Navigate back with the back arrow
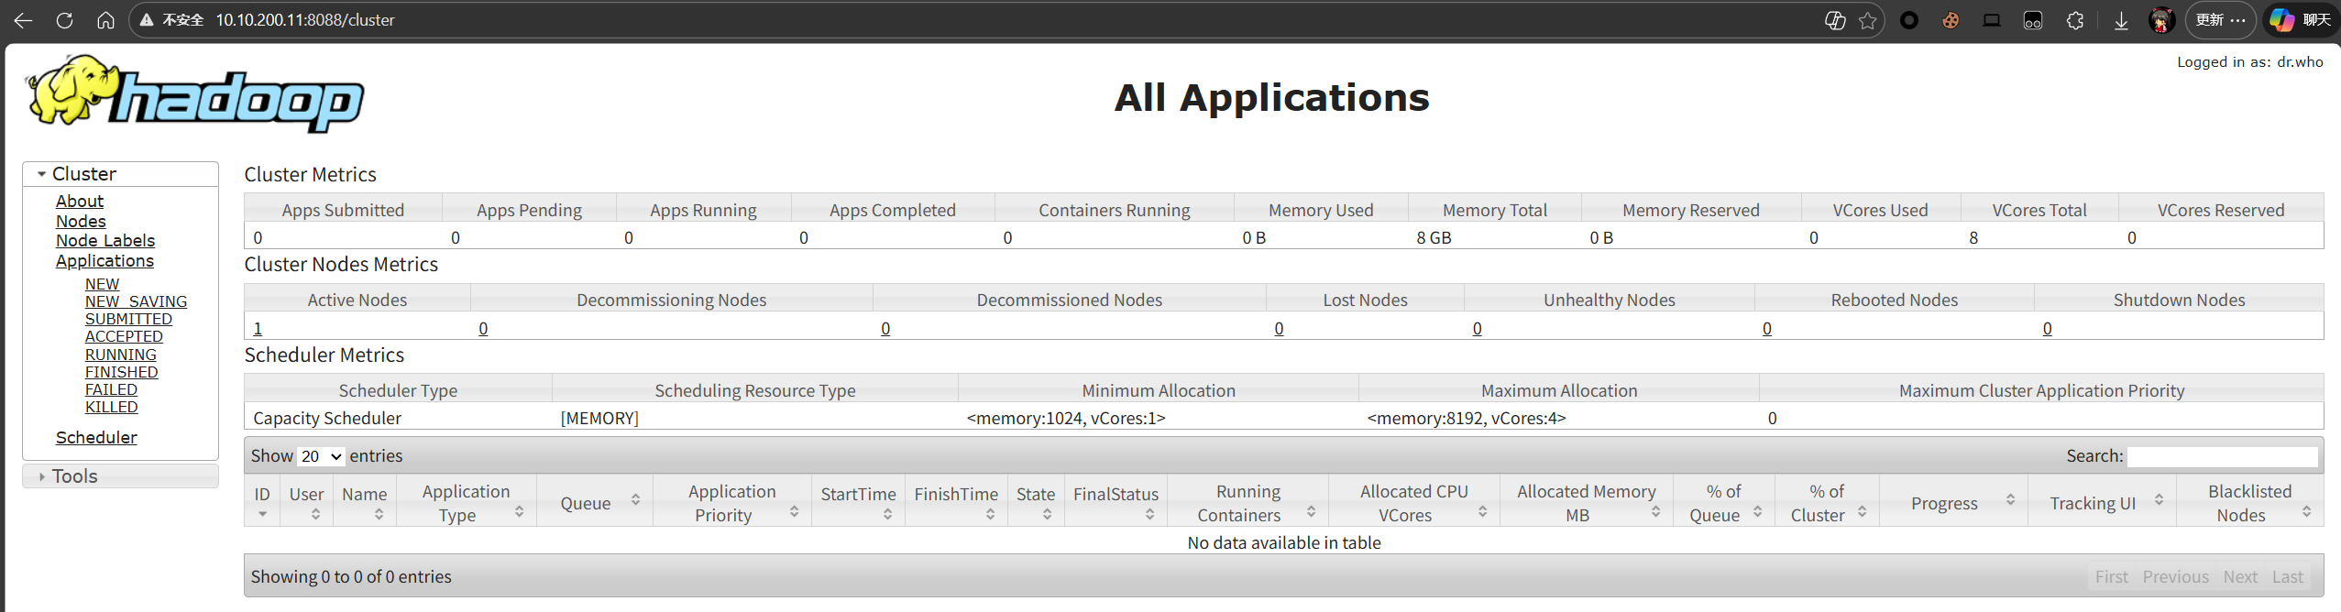This screenshot has height=612, width=2341. (23, 20)
